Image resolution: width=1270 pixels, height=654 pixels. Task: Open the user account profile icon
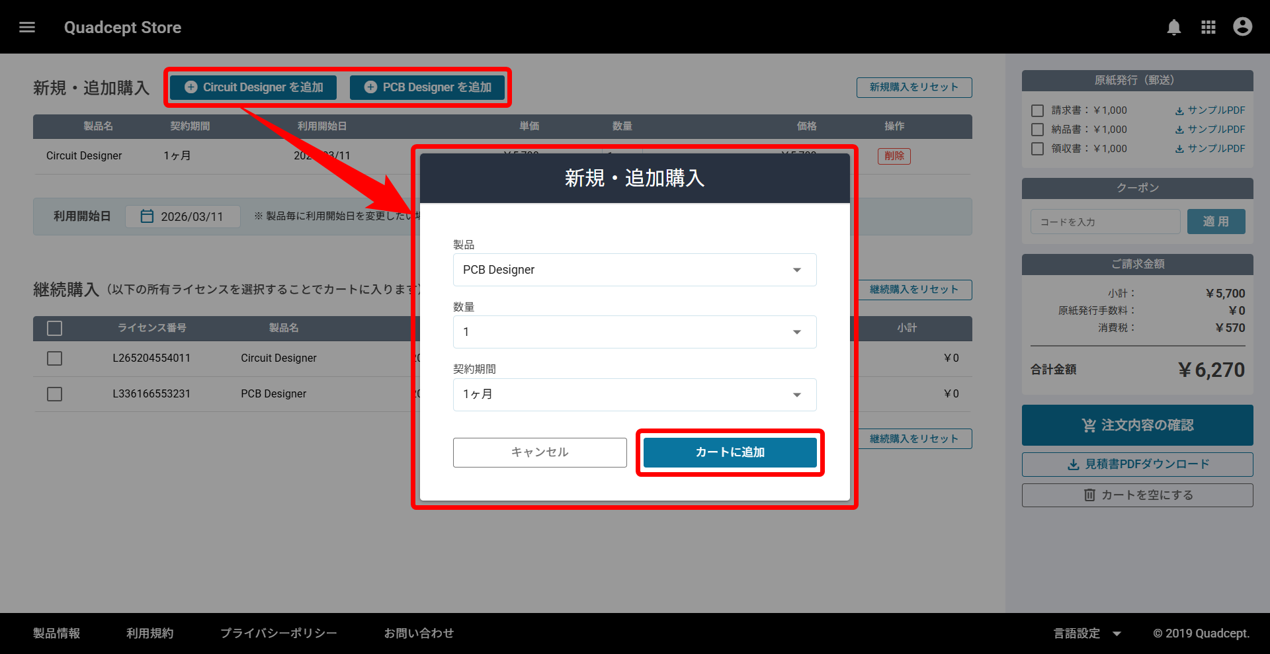tap(1242, 27)
